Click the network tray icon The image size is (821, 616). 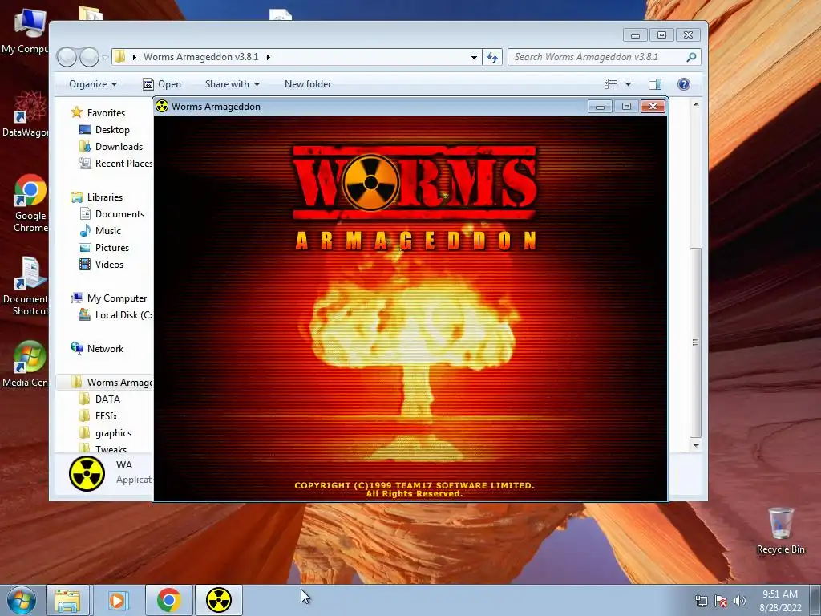[701, 601]
